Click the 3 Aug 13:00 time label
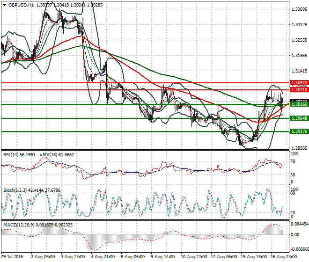This screenshot has height=262, width=309. coord(73,257)
